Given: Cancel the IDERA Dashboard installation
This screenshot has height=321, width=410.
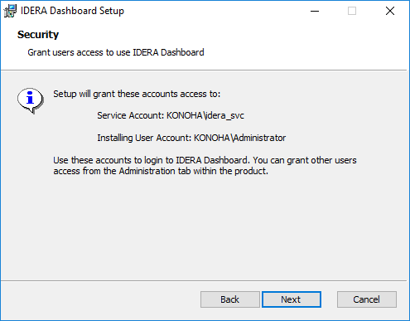Looking at the screenshot, I should click(x=367, y=299).
